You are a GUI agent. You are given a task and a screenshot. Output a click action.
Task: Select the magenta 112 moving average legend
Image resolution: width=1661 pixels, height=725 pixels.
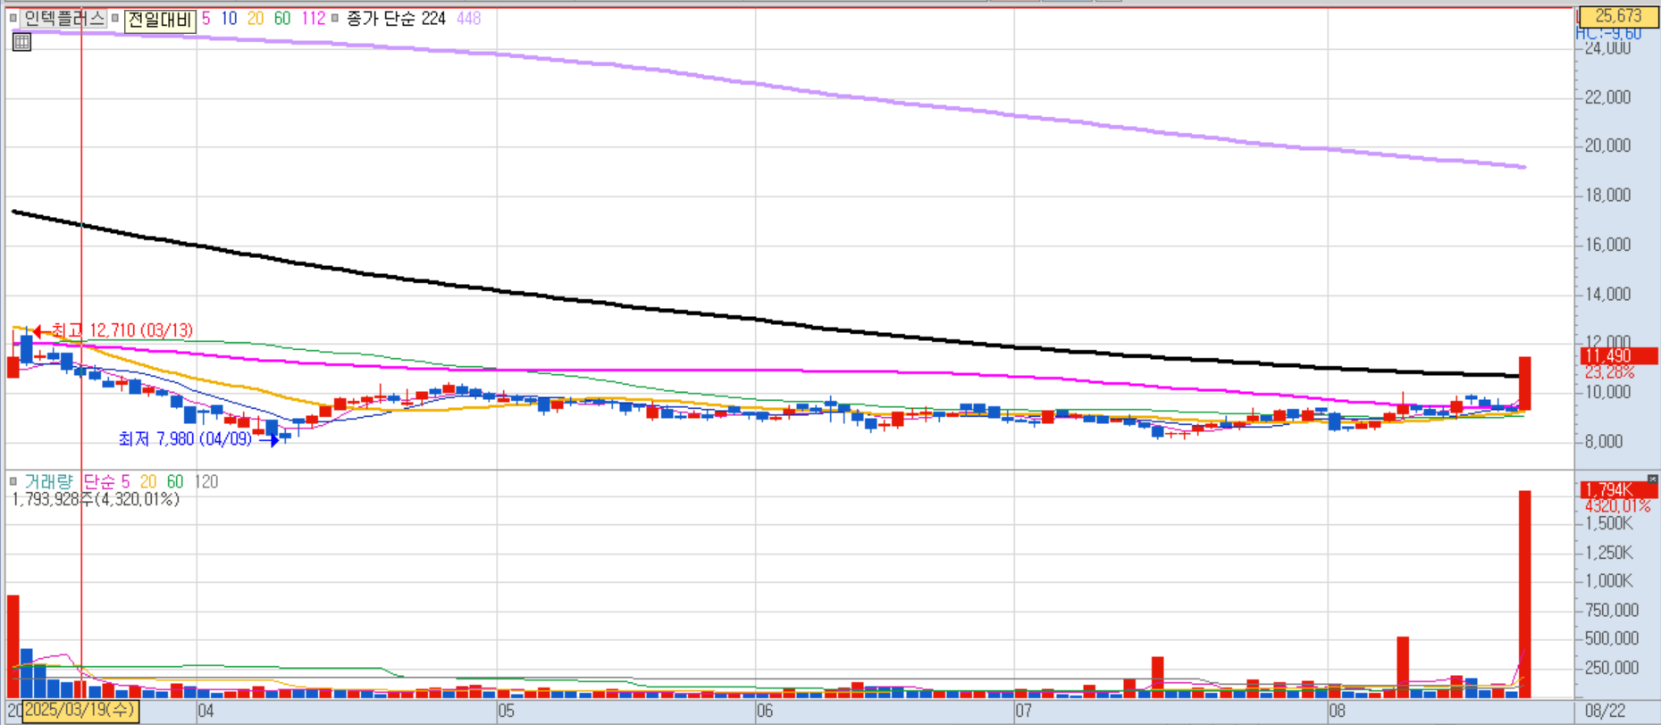[313, 18]
